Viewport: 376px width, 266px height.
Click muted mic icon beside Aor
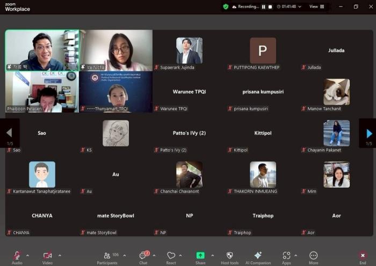[303, 232]
